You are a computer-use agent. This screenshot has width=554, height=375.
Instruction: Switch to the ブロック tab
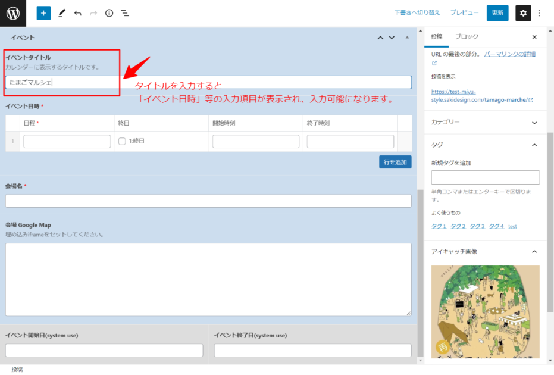(x=467, y=37)
